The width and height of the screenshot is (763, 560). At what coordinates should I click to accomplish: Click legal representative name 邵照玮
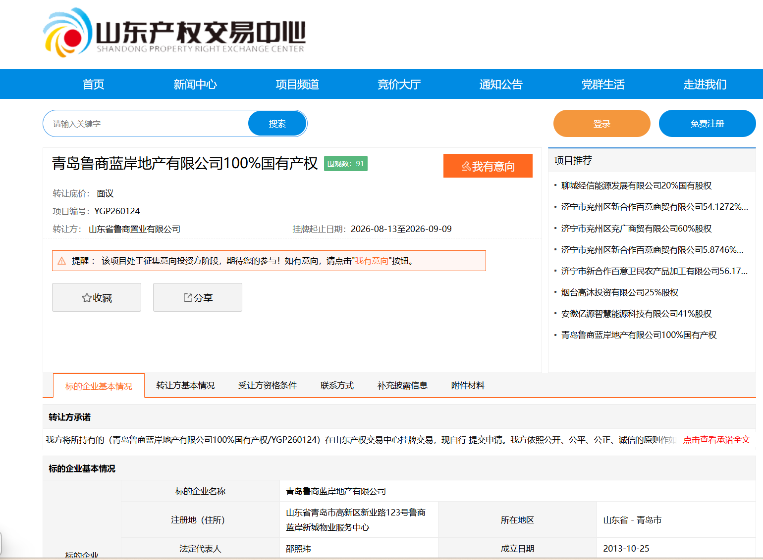pyautogui.click(x=298, y=549)
